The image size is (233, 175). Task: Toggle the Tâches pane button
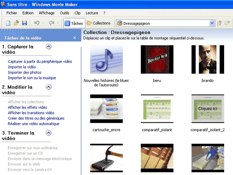(x=74, y=23)
